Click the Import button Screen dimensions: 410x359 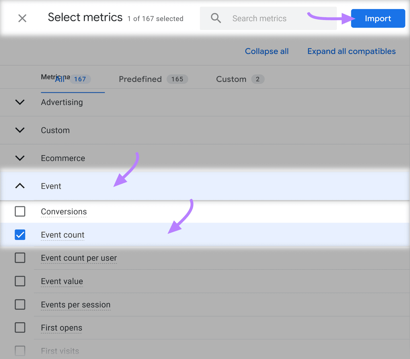tap(378, 18)
